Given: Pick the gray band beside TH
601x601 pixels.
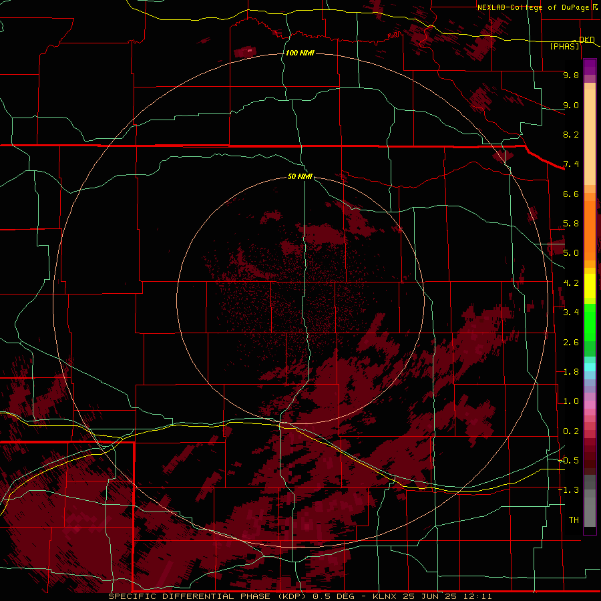Looking at the screenshot, I should pos(590,514).
